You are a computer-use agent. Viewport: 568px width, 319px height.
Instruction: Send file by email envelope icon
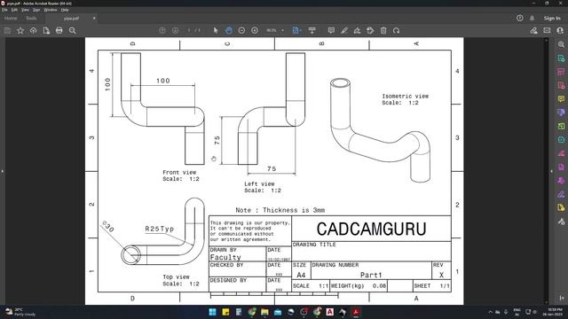point(547,31)
